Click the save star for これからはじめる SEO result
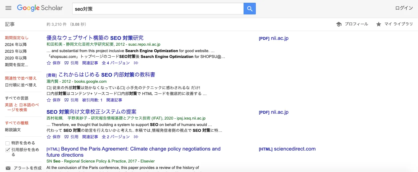This screenshot has width=418, height=172. [x=49, y=100]
